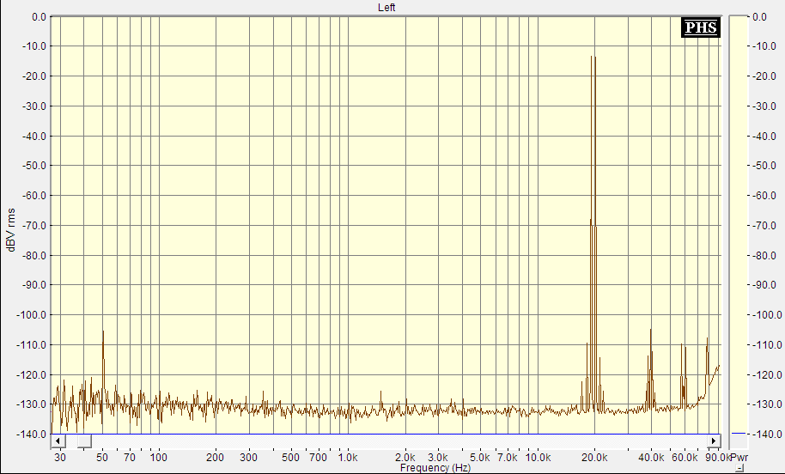
Task: Click the 'dBV rms' axis label
Action: [x=10, y=230]
